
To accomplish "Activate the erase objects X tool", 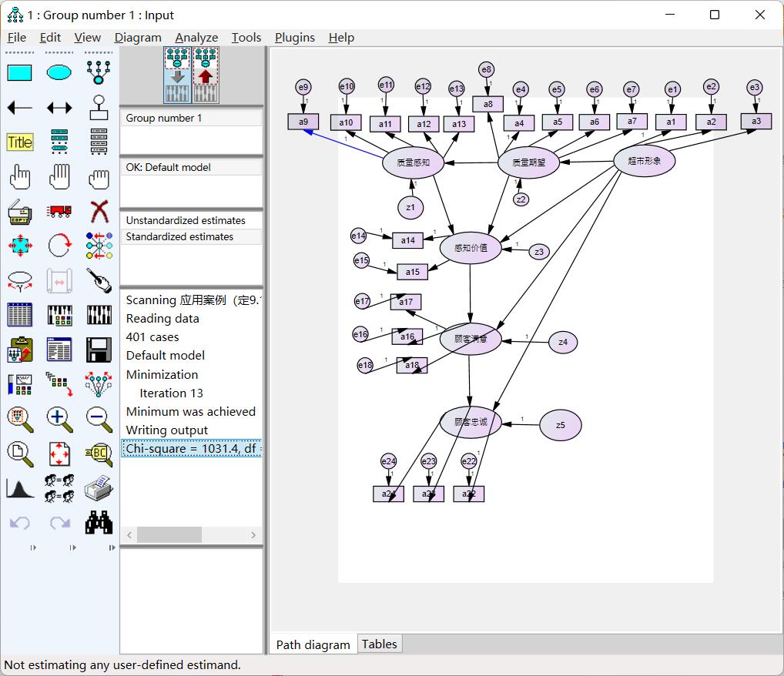I will [x=99, y=210].
